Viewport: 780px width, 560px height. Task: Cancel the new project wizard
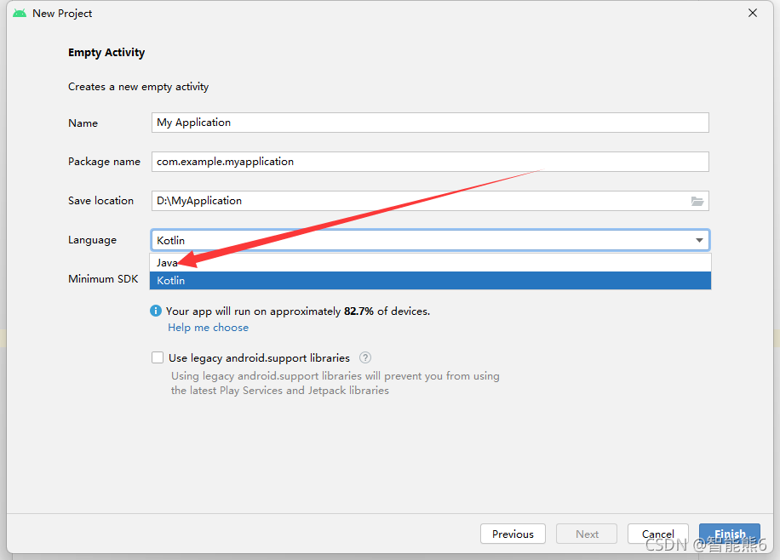[657, 534]
